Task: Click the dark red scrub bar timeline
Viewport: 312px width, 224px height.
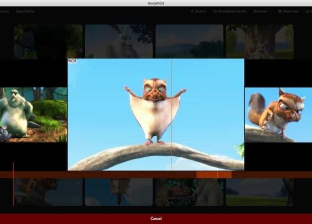Action: 156,175
